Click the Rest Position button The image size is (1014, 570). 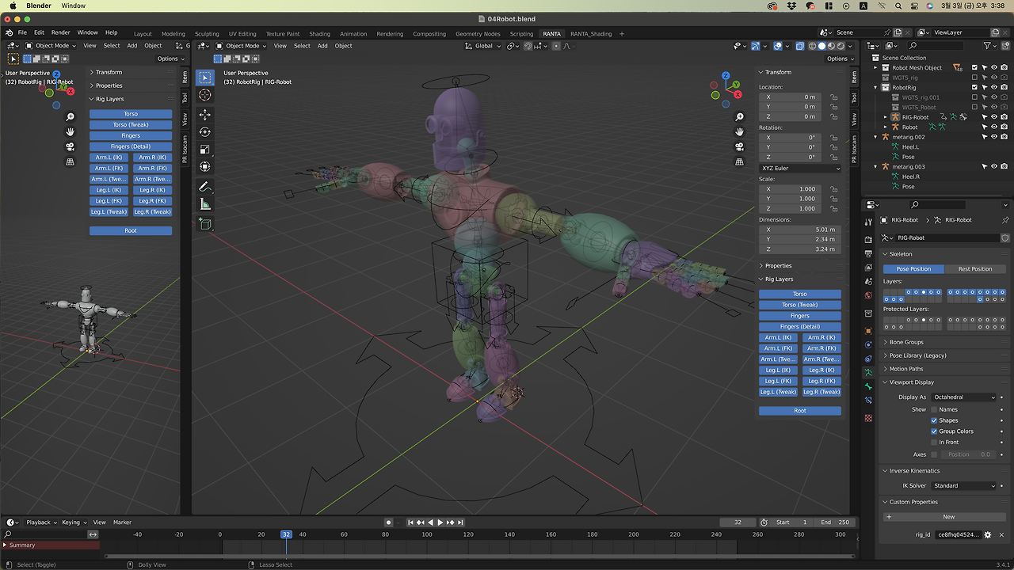(x=975, y=269)
